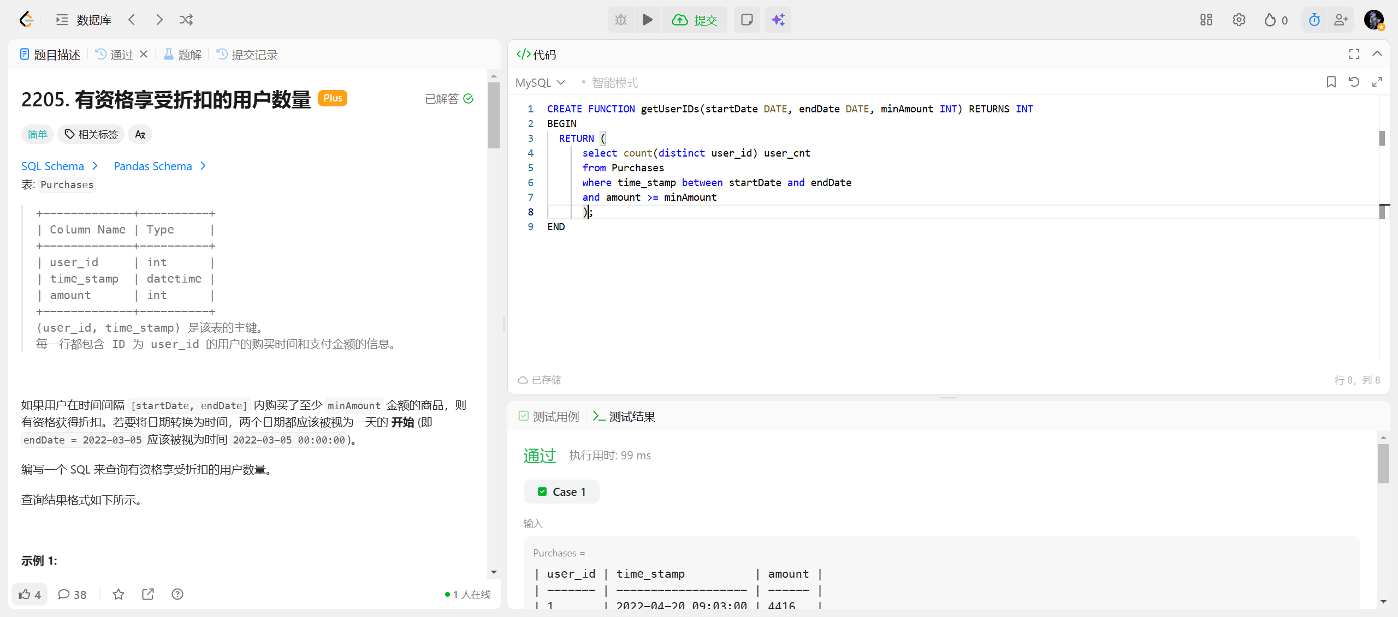Open the MySQL language dropdown
Viewport: 1398px width, 617px height.
(540, 83)
